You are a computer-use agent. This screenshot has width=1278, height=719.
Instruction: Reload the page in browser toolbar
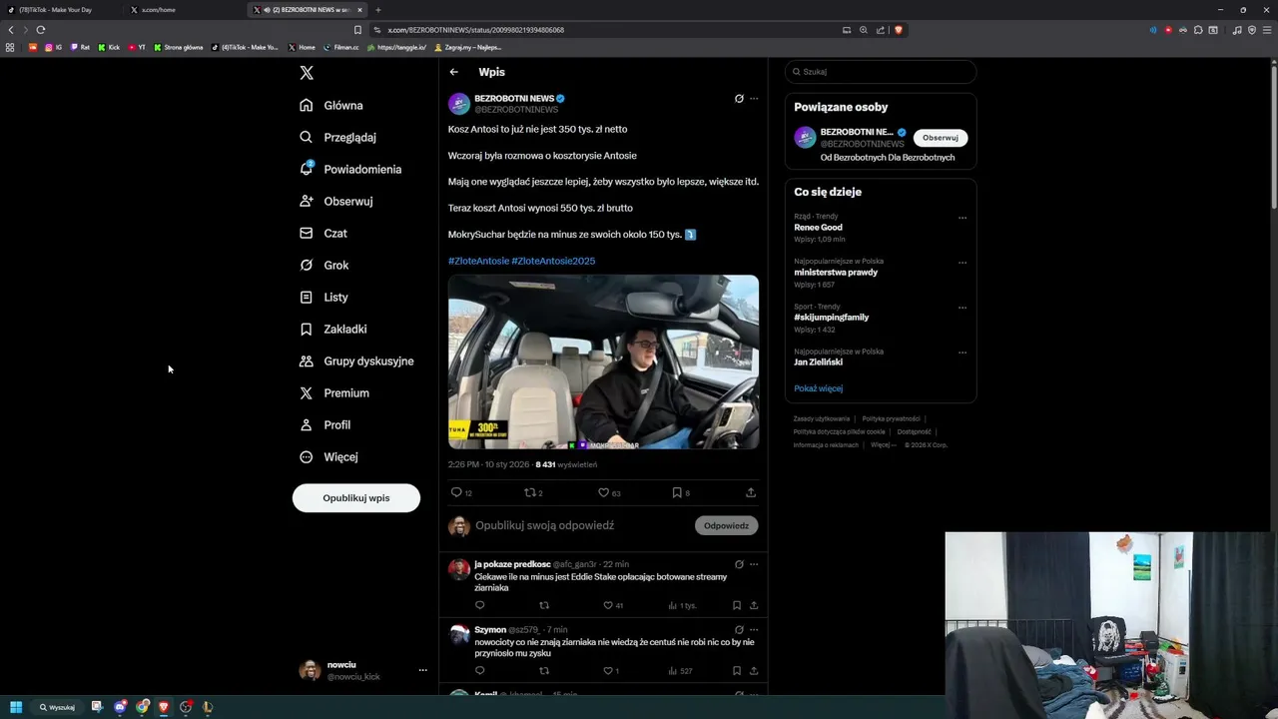(41, 30)
